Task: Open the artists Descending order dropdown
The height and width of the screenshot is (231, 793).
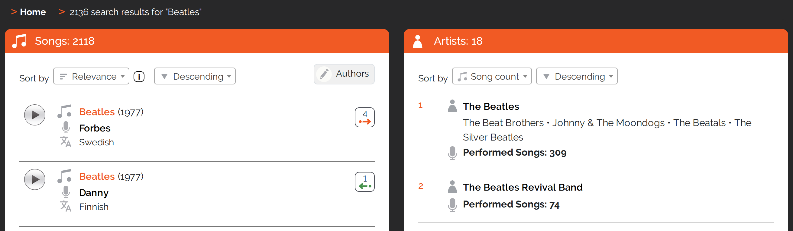Action: tap(577, 76)
